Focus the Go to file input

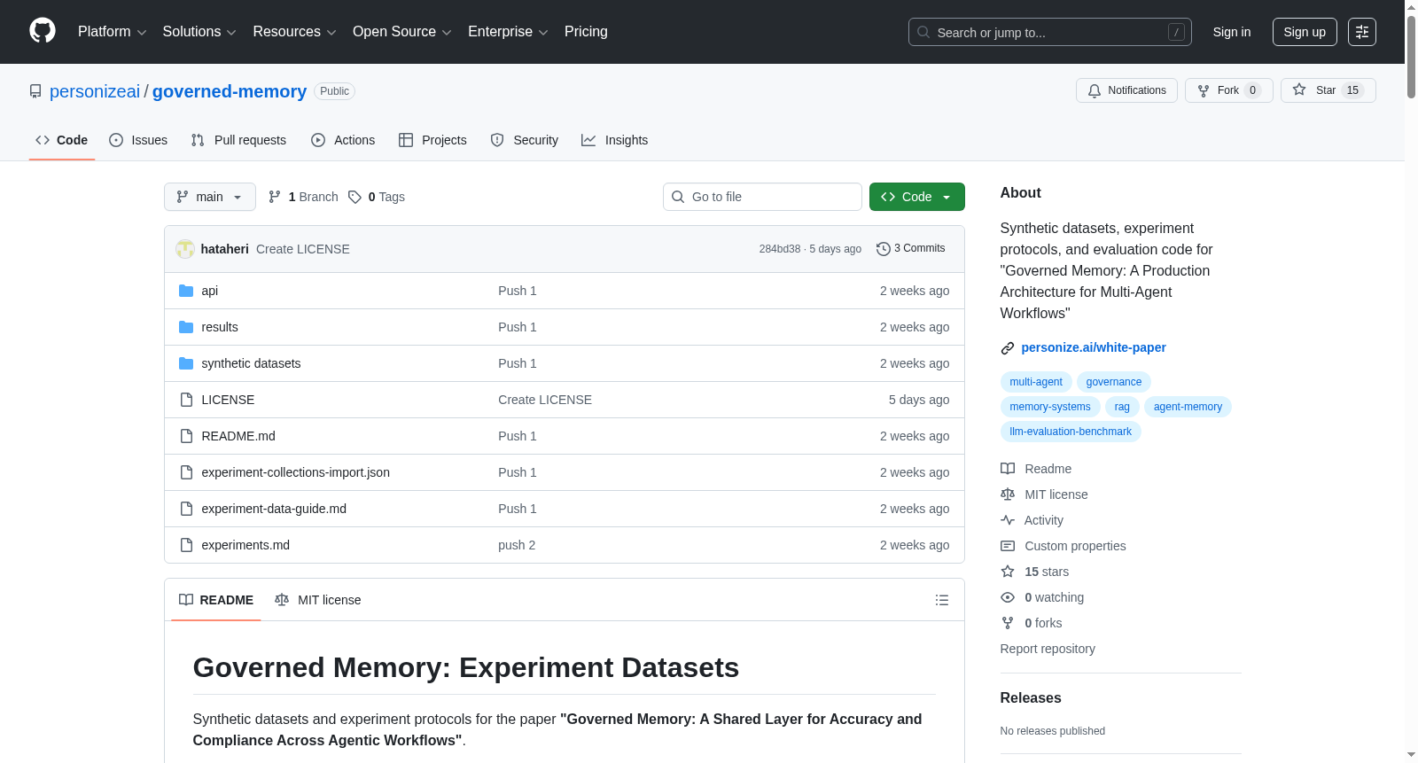762,197
